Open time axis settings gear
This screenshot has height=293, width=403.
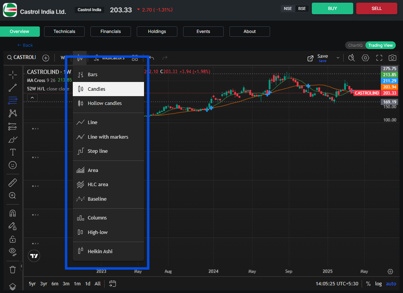[x=390, y=272]
